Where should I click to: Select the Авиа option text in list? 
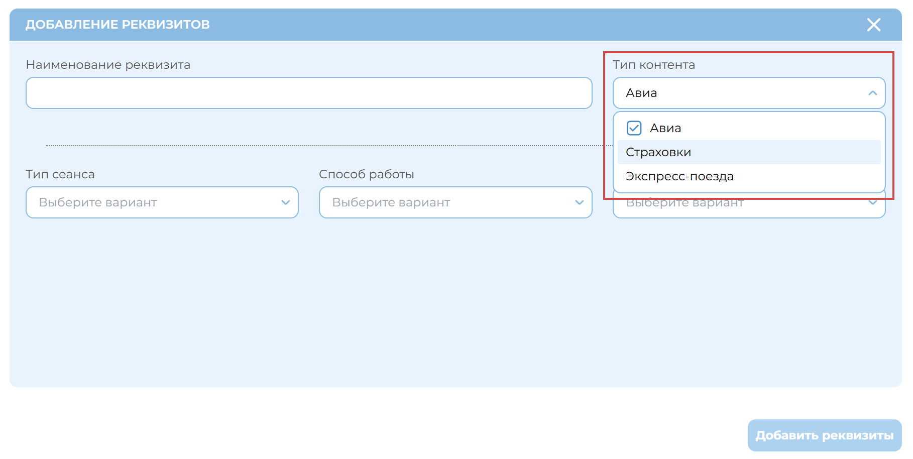(665, 128)
